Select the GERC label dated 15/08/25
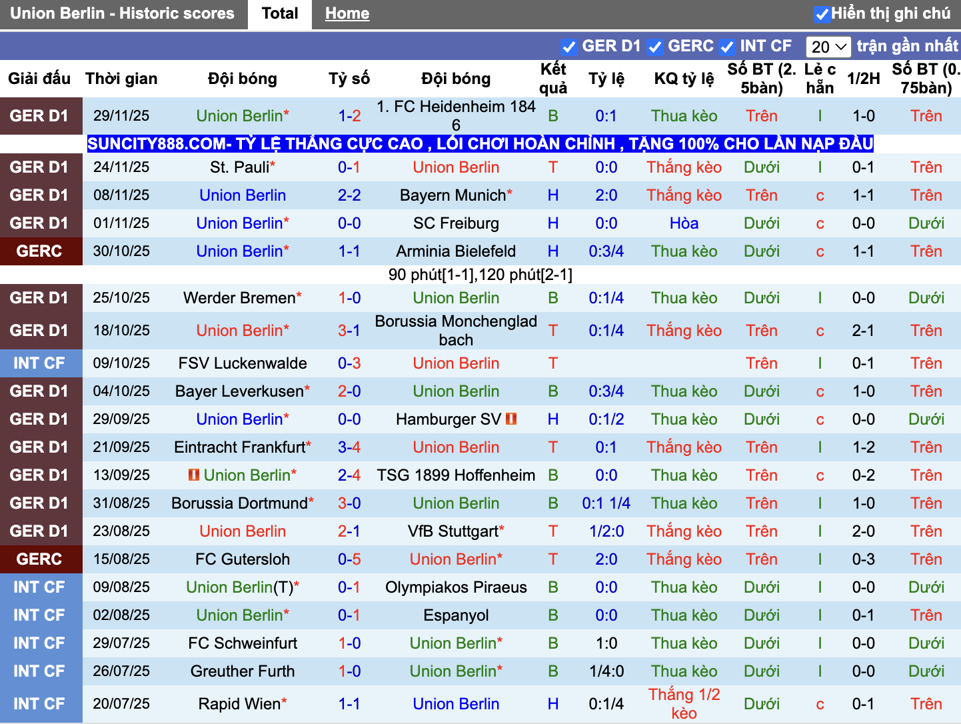This screenshot has height=724, width=961. [39, 559]
